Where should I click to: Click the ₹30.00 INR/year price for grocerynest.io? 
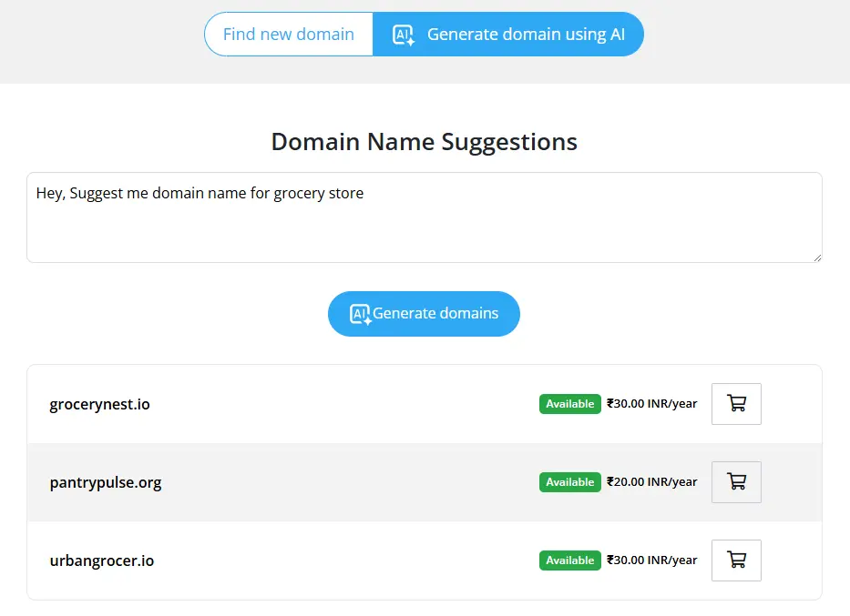(x=650, y=403)
